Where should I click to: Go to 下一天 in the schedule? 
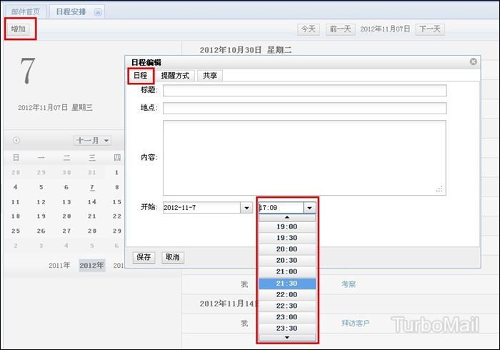[429, 29]
